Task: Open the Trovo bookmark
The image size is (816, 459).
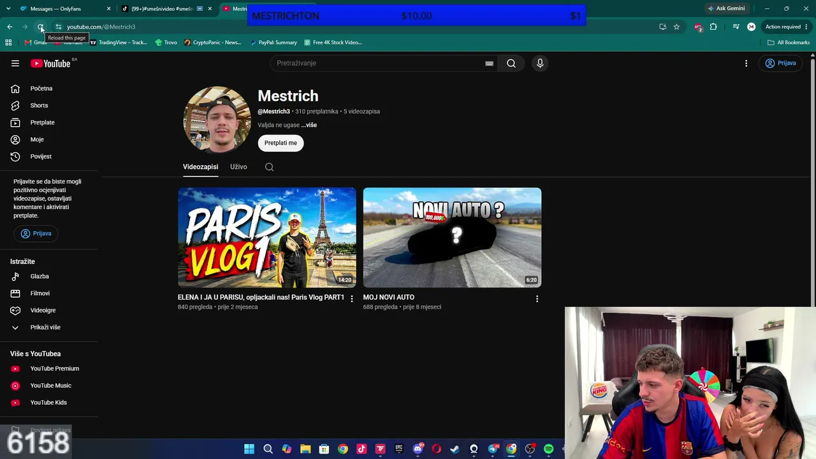Action: click(166, 43)
